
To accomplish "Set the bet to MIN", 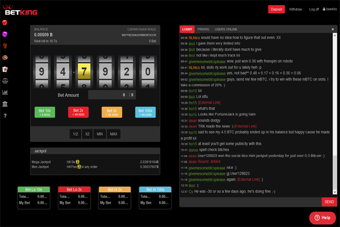I will (x=100, y=134).
